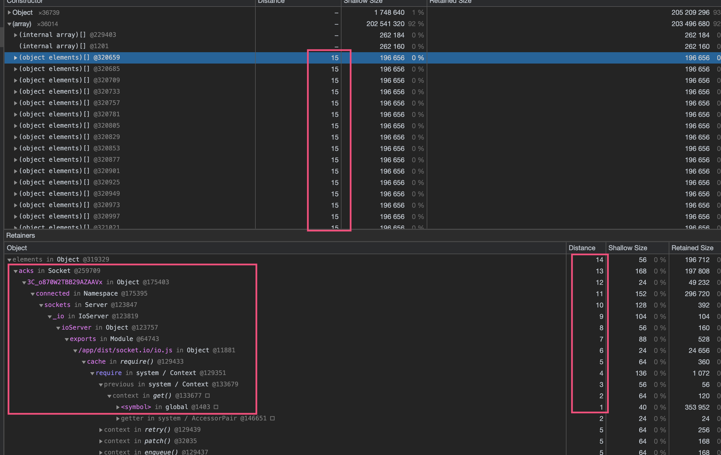Expand (internal array)[] @229403 row
This screenshot has height=455, width=721.
pyautogui.click(x=16, y=35)
